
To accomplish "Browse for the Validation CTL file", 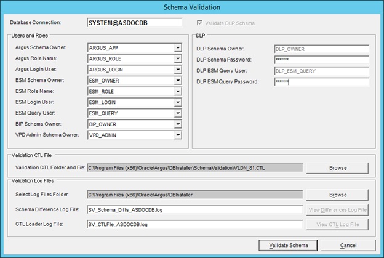I will (x=337, y=168).
